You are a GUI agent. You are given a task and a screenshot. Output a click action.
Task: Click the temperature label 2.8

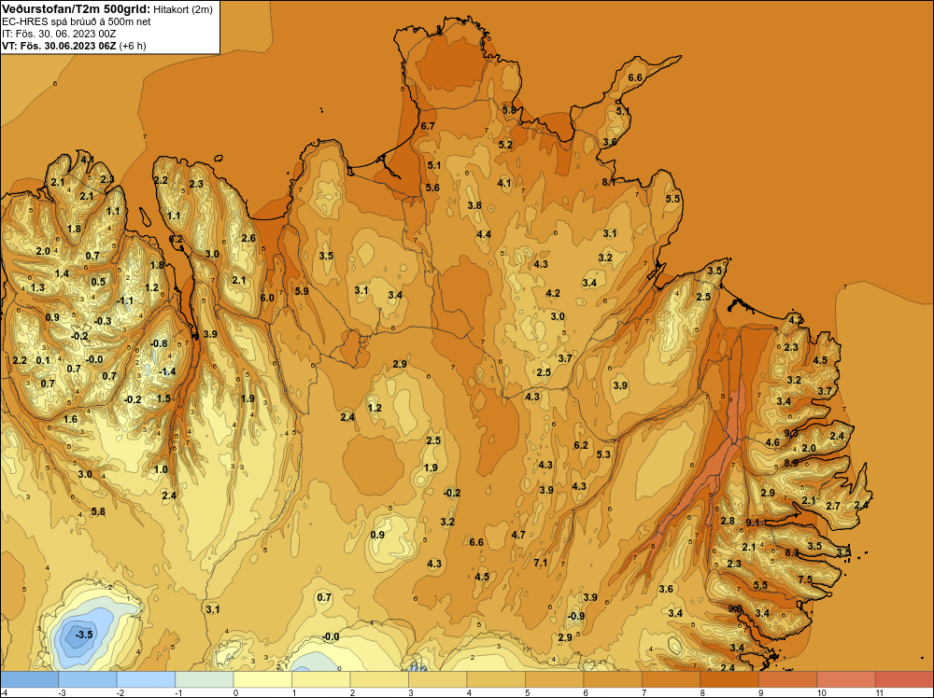(728, 521)
